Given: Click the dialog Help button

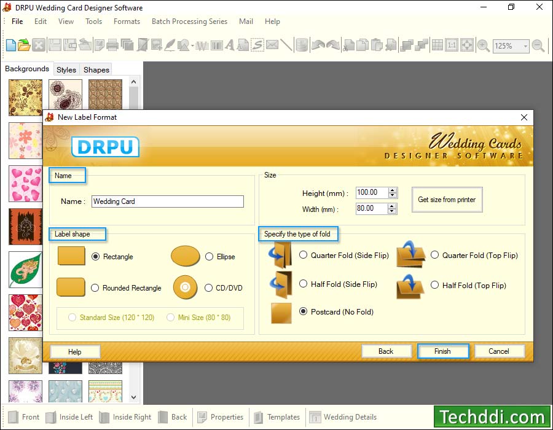Looking at the screenshot, I should 75,352.
